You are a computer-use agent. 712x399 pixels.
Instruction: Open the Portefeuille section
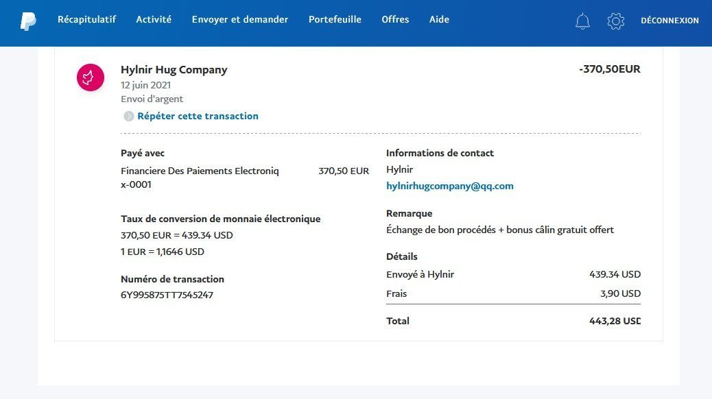tap(335, 20)
